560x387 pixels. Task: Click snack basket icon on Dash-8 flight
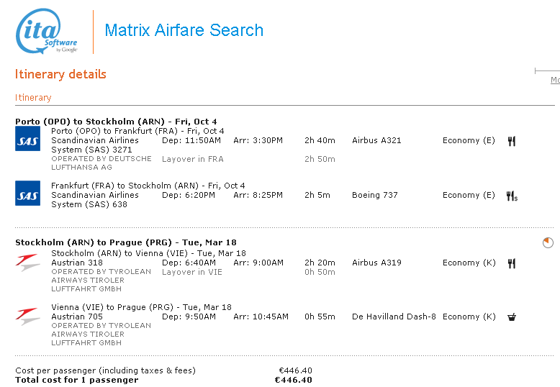pyautogui.click(x=512, y=317)
